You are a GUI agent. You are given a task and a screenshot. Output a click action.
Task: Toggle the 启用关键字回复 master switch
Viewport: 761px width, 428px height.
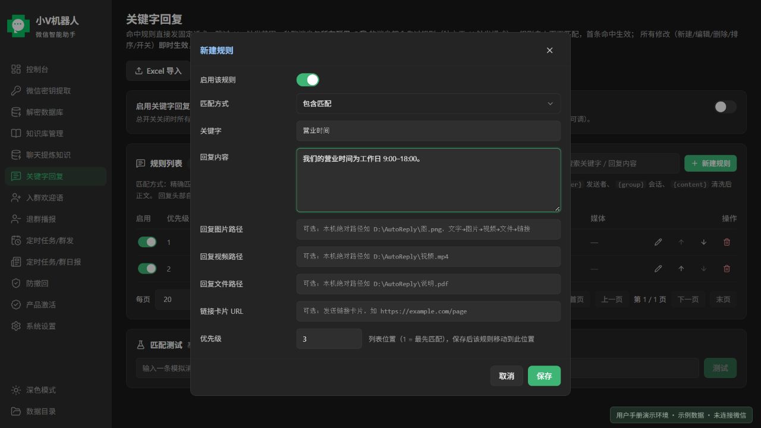(x=725, y=107)
